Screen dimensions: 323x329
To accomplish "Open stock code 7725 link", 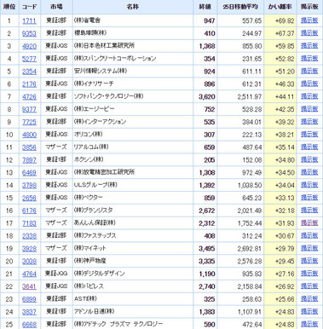I will click(29, 122).
